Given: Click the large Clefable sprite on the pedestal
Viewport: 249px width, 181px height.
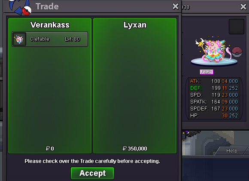Looking at the screenshot, I should (213, 49).
